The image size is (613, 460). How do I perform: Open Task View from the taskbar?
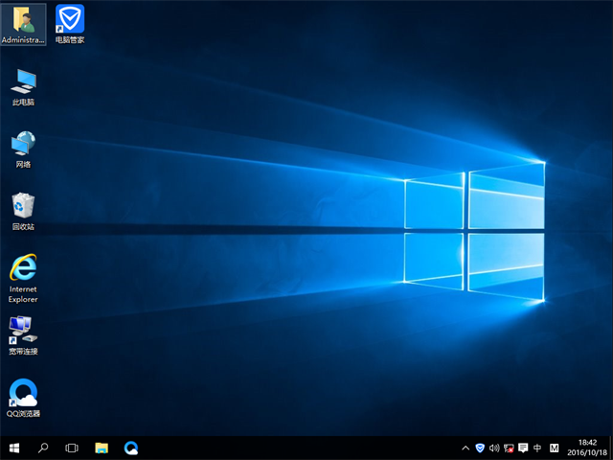point(72,448)
